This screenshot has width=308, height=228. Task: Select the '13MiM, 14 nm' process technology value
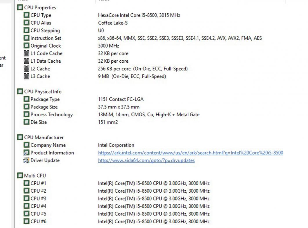tap(149, 115)
